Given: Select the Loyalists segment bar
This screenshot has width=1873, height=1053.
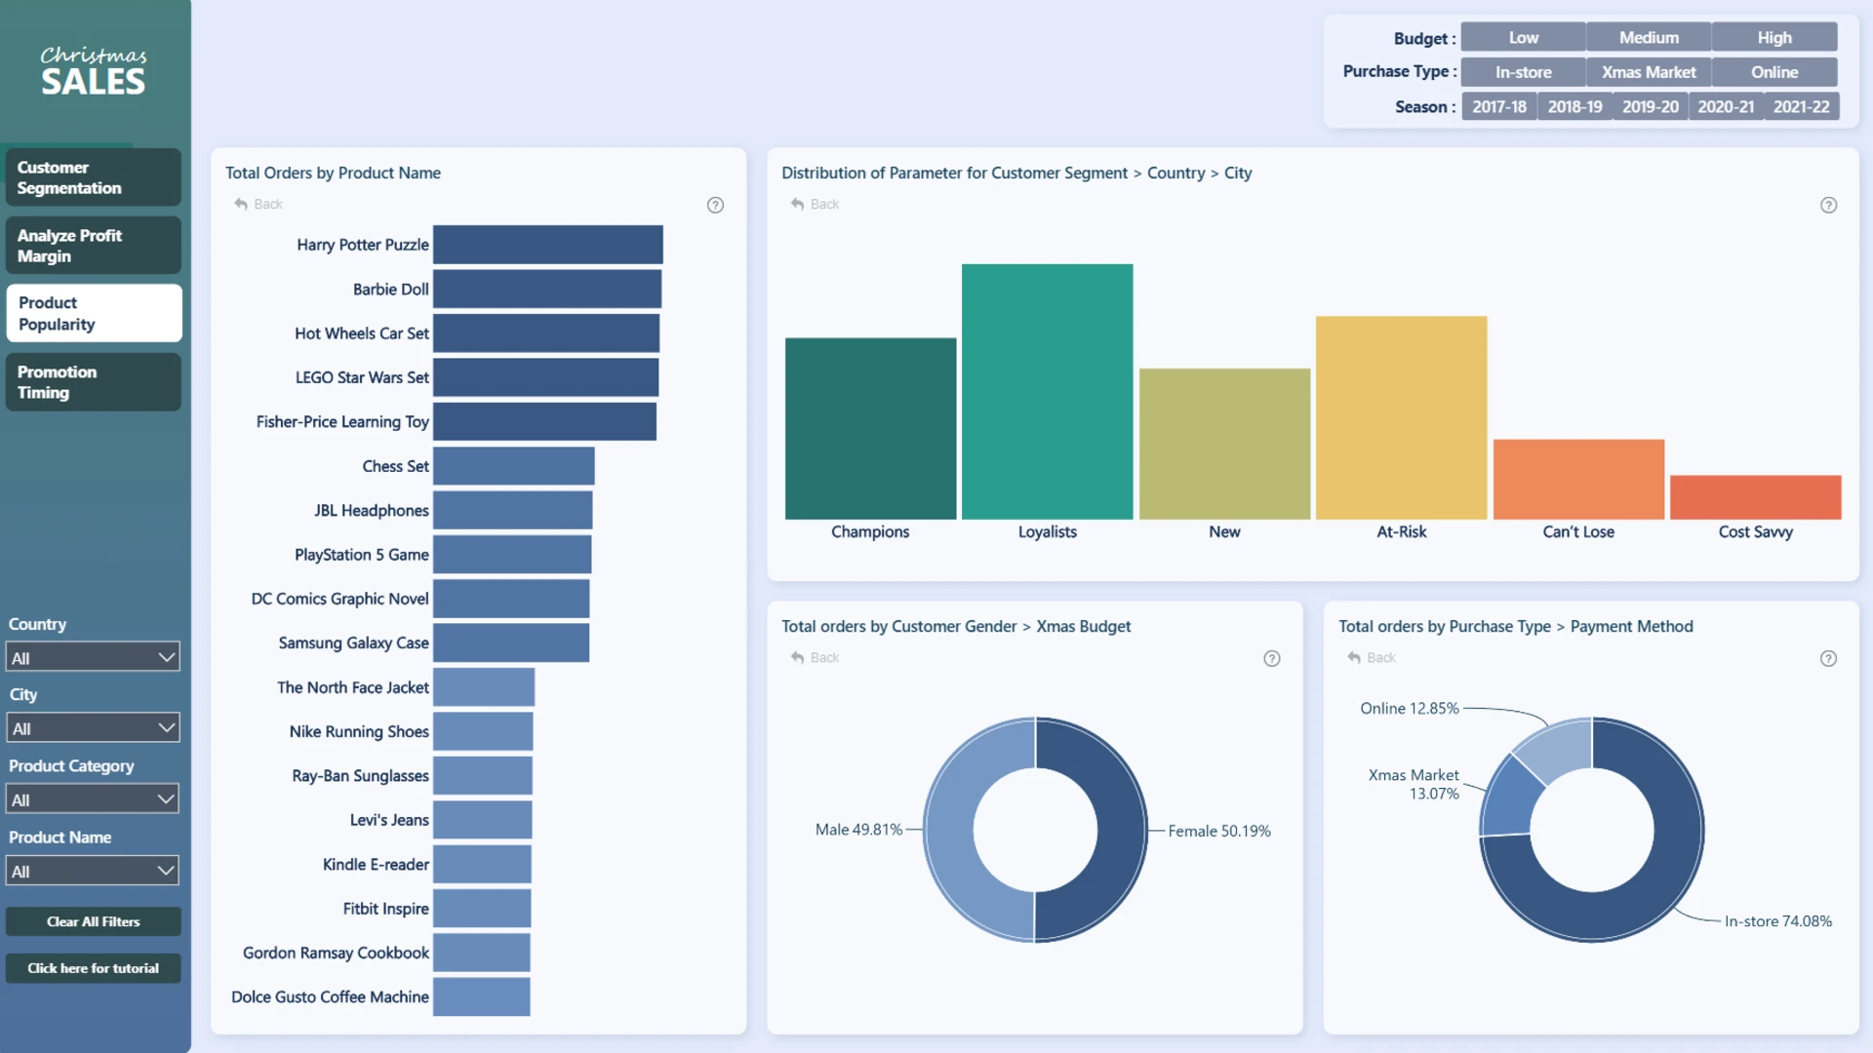Looking at the screenshot, I should [1047, 392].
